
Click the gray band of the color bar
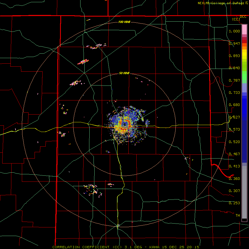pos(244,192)
